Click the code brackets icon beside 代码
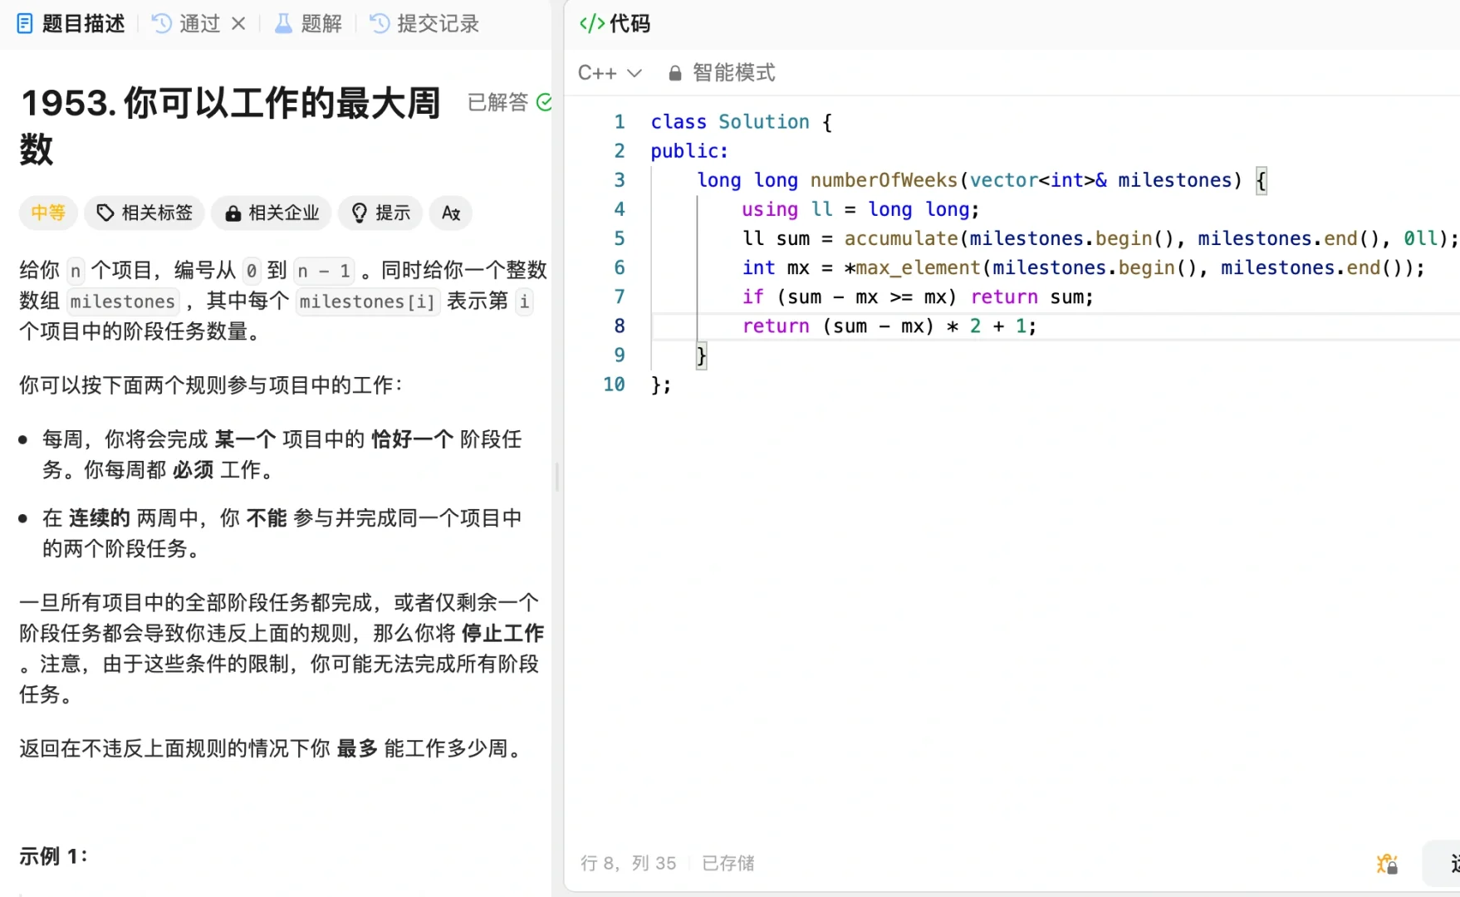This screenshot has height=897, width=1460. 592,23
